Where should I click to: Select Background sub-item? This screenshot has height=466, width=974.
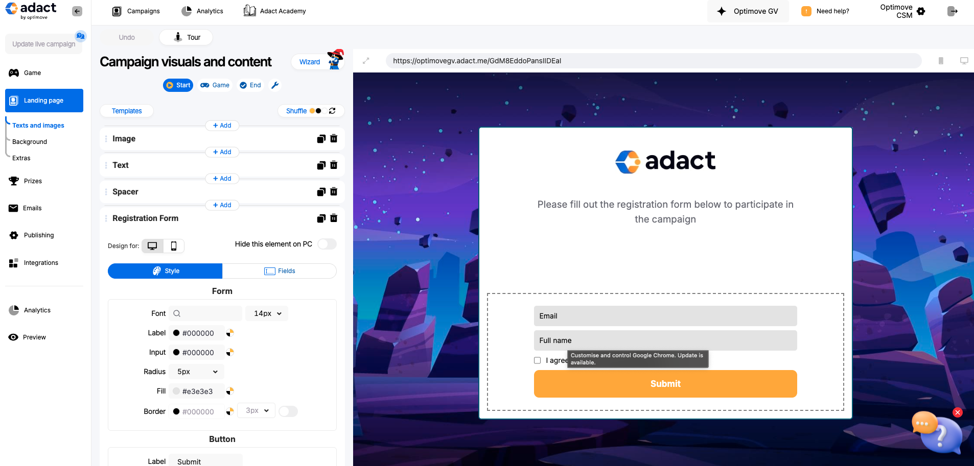tap(30, 142)
